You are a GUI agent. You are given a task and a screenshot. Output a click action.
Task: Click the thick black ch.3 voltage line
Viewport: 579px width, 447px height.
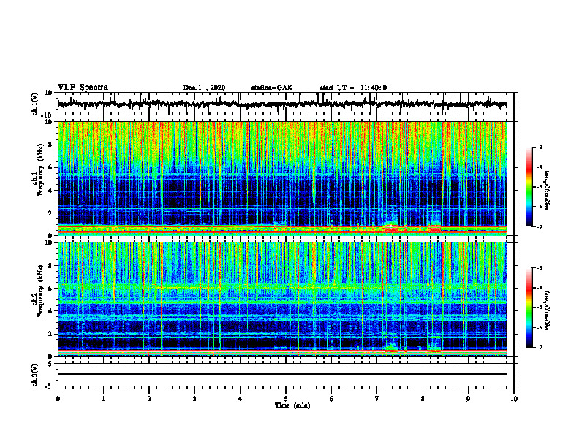click(281, 374)
